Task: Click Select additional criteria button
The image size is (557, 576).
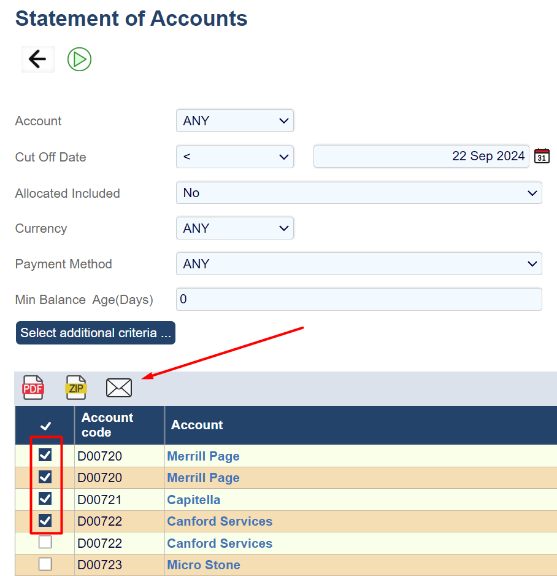Action: click(x=96, y=333)
